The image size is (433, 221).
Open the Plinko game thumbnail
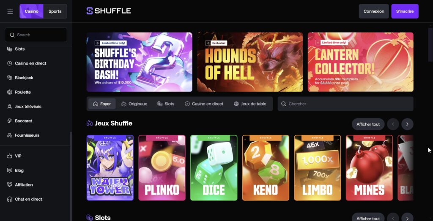(x=162, y=168)
